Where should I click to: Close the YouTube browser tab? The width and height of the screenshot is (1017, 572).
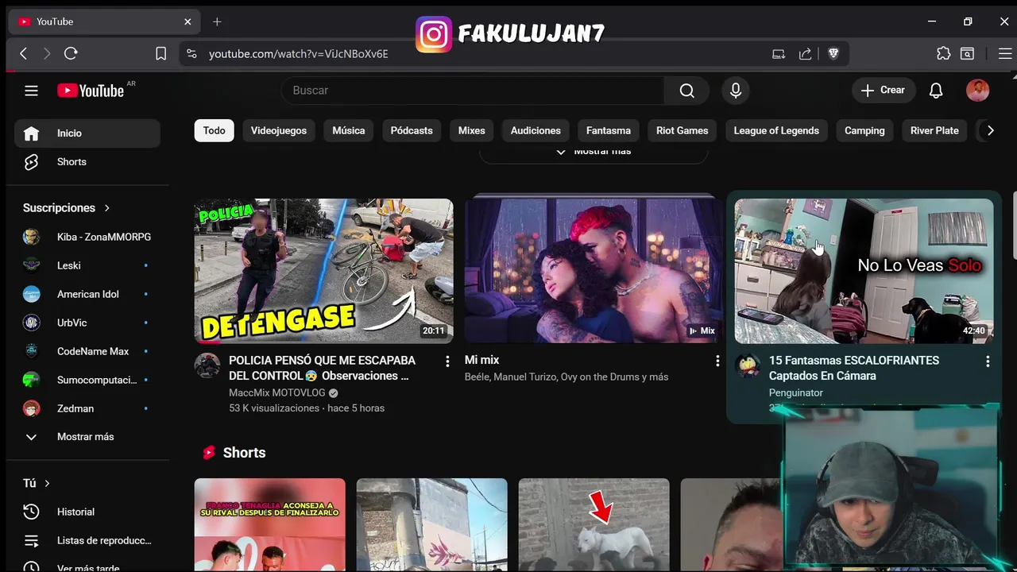[x=188, y=21]
